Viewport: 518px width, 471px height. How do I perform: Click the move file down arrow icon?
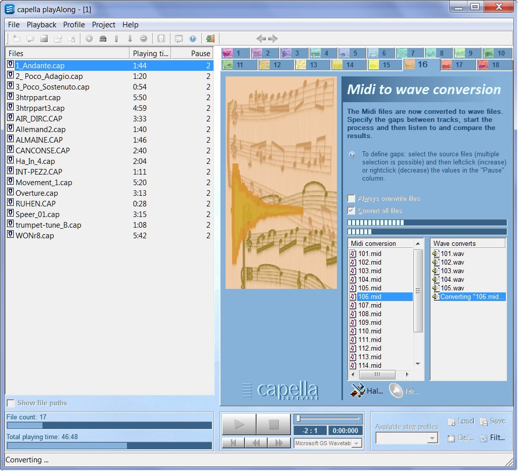point(130,38)
